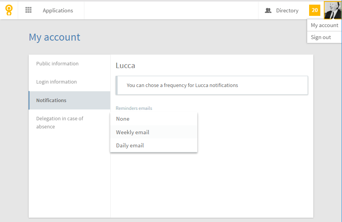Viewport: 342px width, 222px height.
Task: Select the Notifications sidebar tab
Action: [x=69, y=100]
